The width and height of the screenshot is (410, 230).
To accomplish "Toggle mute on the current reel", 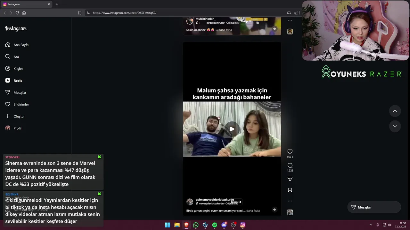I will [275, 210].
